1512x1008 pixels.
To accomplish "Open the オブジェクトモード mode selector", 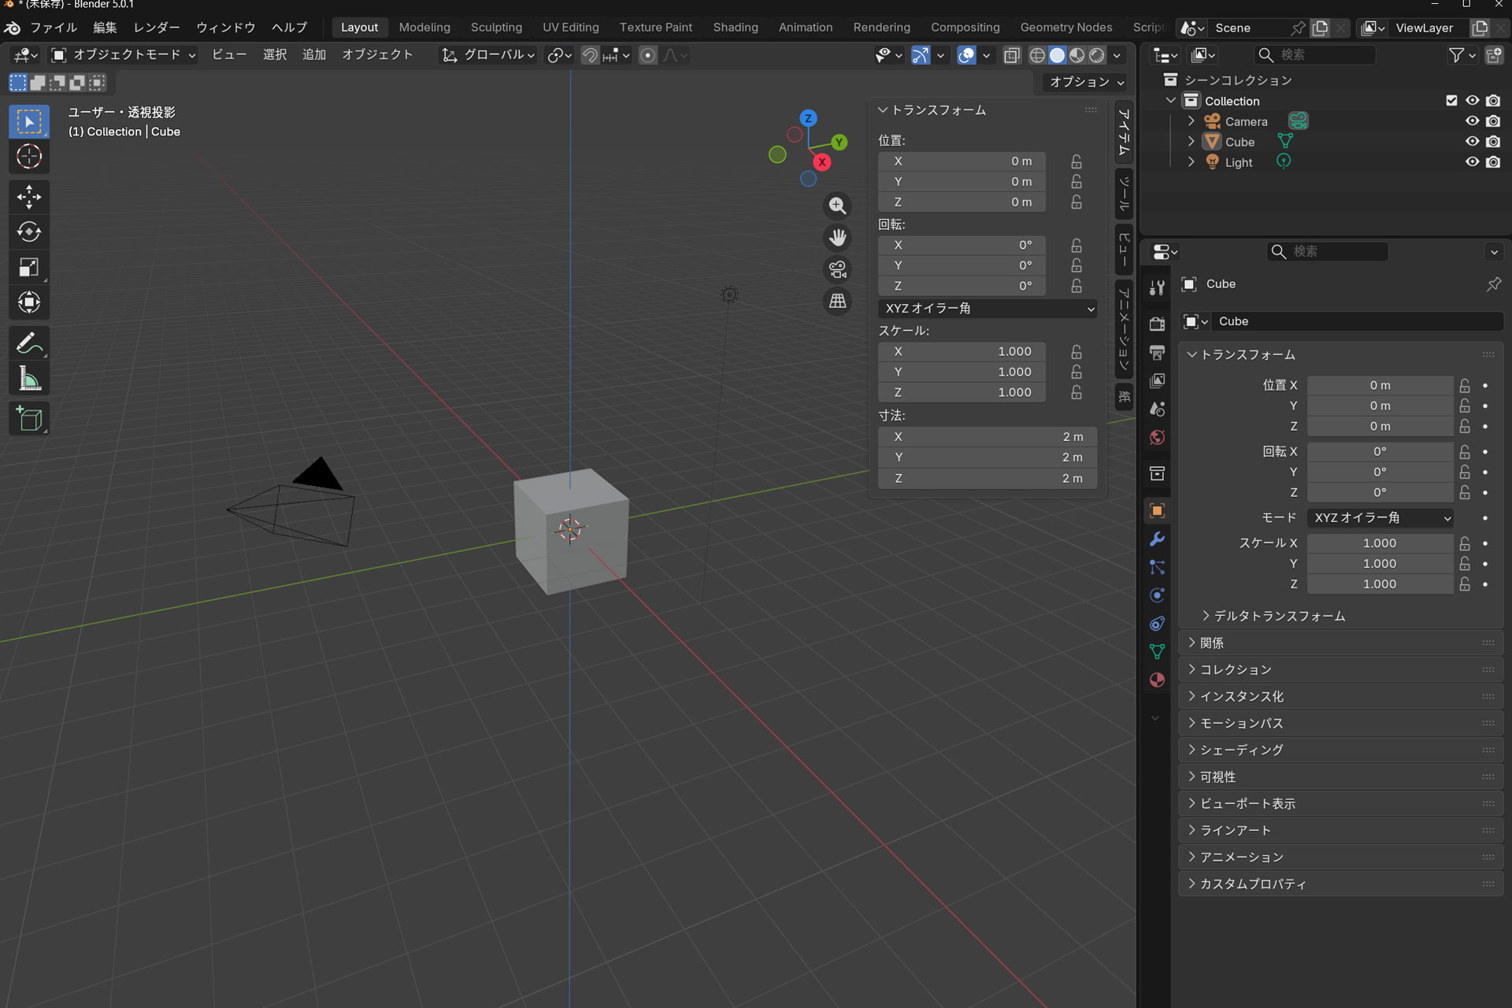I will pos(124,55).
